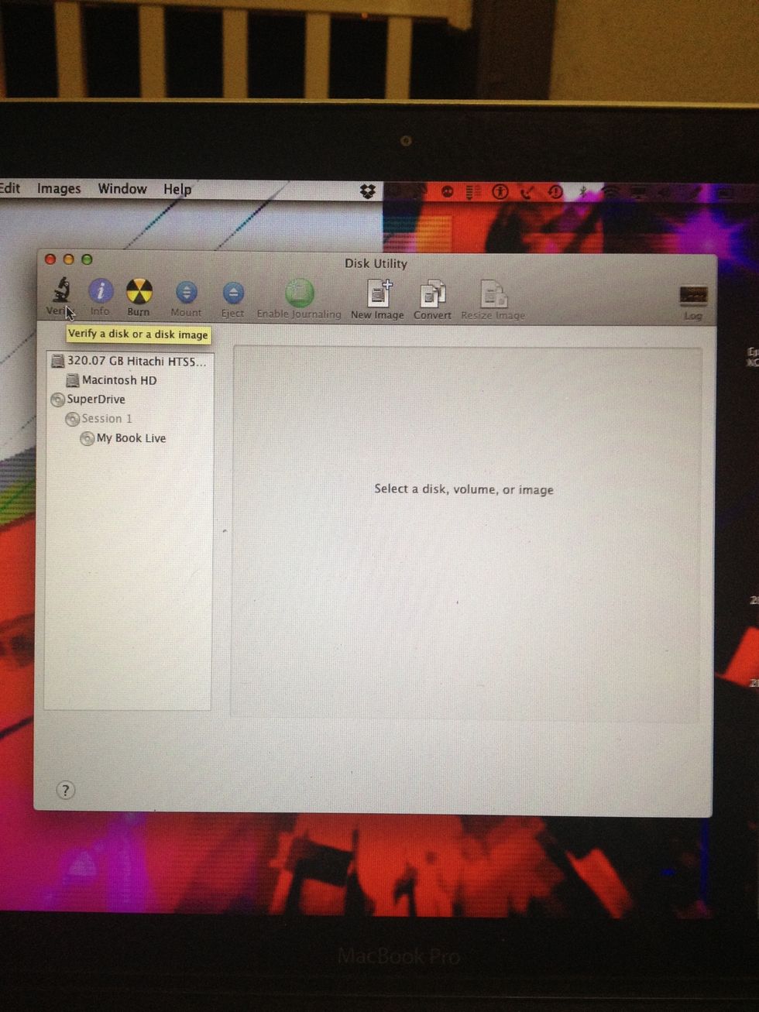Open the help question mark button

click(66, 791)
